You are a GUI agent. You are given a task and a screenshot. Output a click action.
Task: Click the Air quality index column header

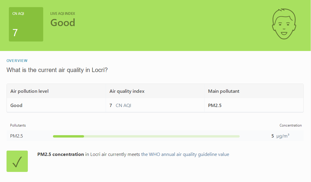coord(127,91)
